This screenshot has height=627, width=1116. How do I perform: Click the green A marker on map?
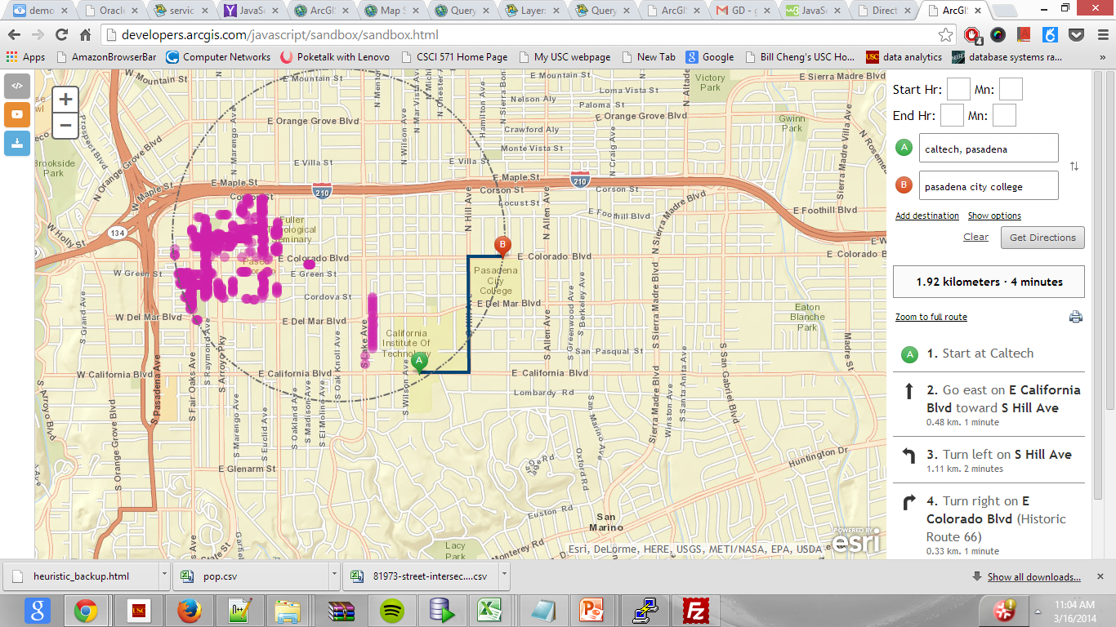coord(419,362)
